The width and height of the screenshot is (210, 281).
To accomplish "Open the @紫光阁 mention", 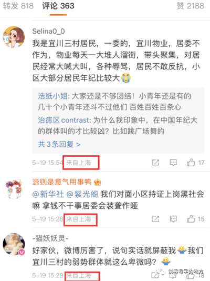I will click(x=82, y=194).
